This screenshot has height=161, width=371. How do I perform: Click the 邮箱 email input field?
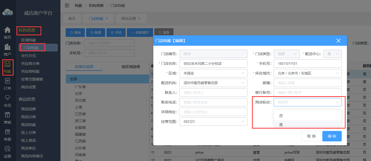(x=307, y=83)
